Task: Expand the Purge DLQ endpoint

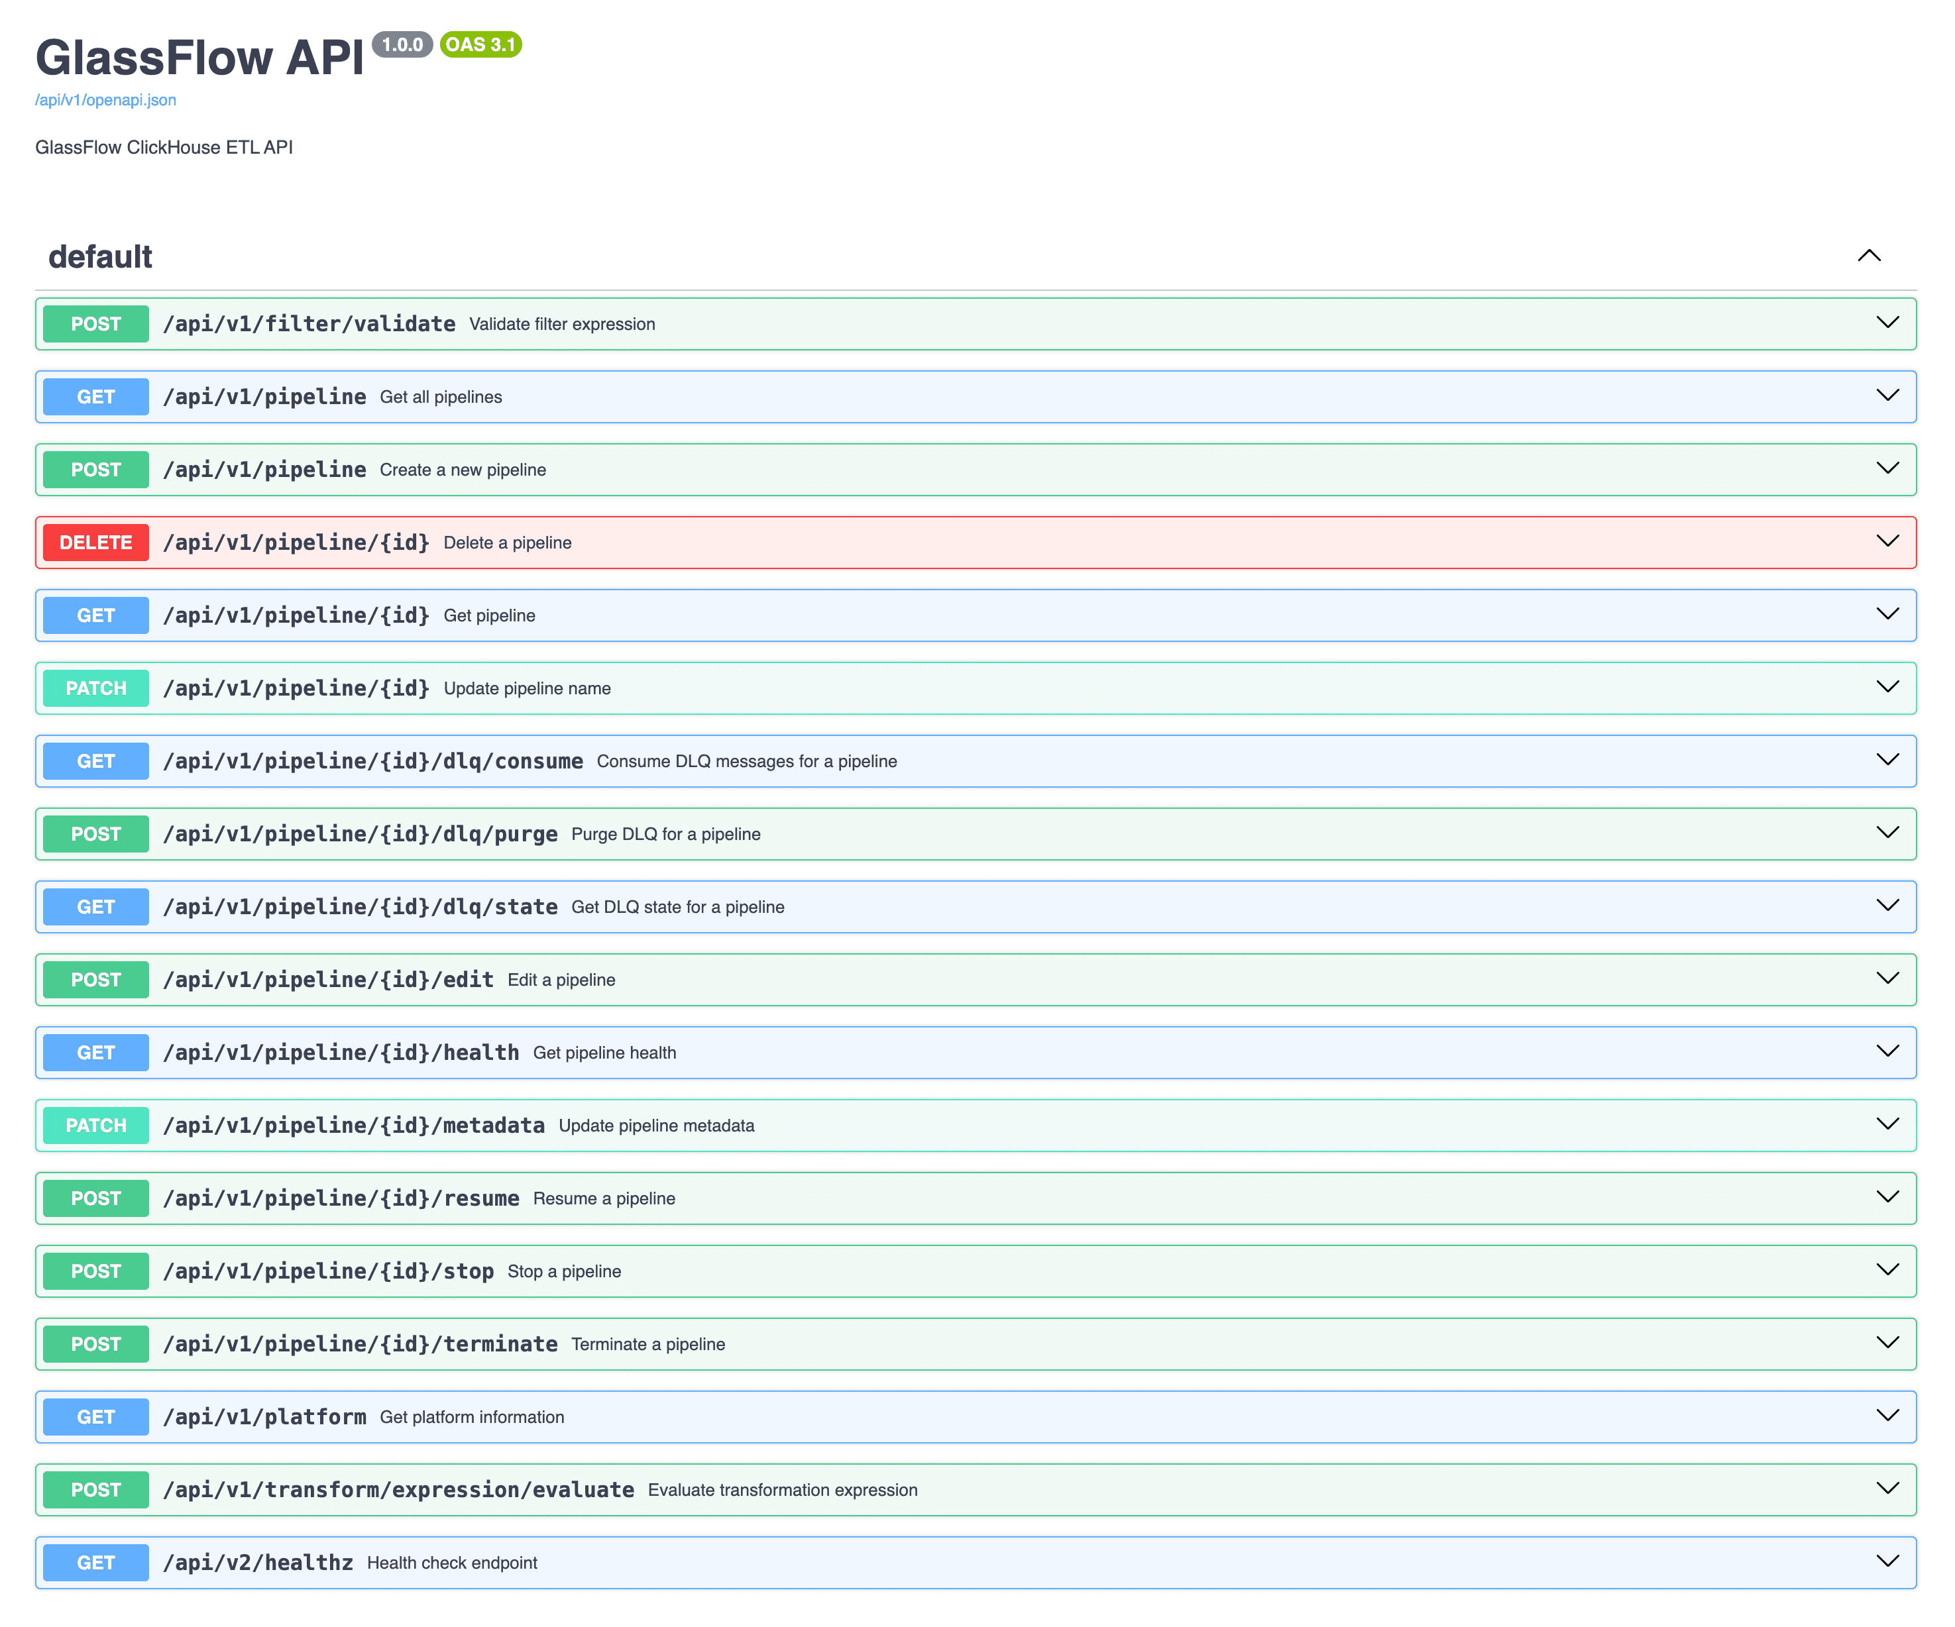Action: (1888, 833)
